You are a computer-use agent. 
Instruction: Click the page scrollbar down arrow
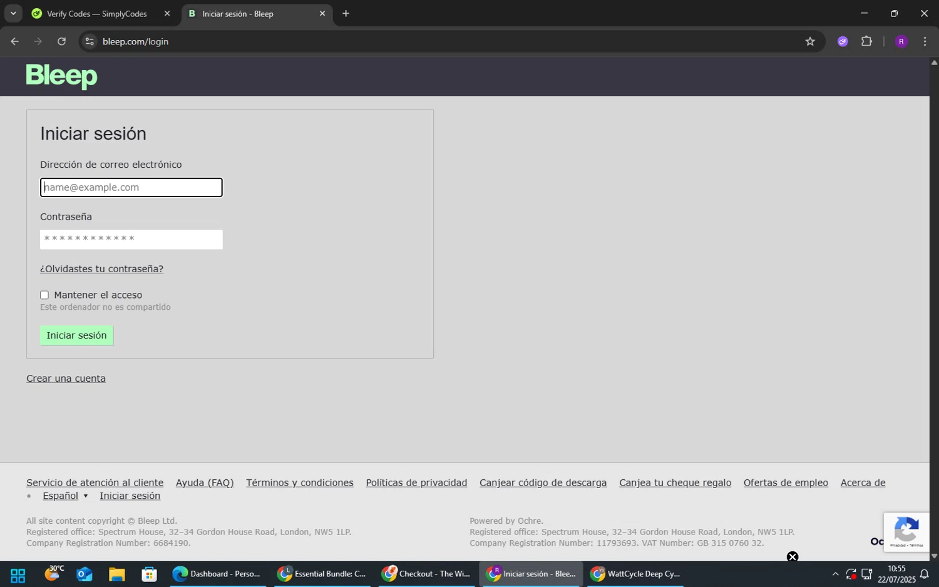(934, 556)
